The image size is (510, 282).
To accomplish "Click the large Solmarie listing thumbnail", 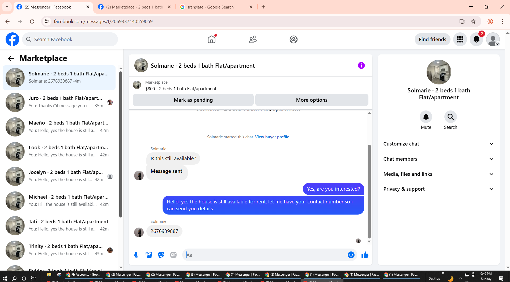I will [x=439, y=72].
